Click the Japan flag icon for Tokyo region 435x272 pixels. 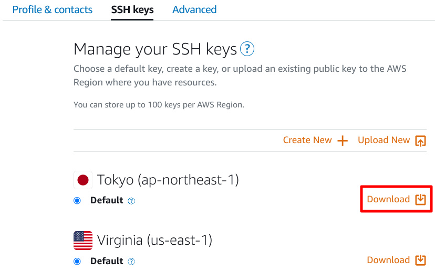83,180
